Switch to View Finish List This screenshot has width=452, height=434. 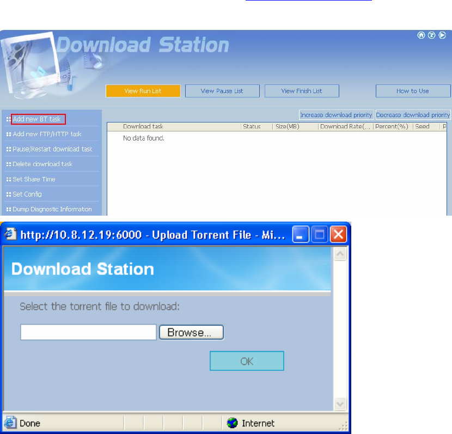[302, 91]
